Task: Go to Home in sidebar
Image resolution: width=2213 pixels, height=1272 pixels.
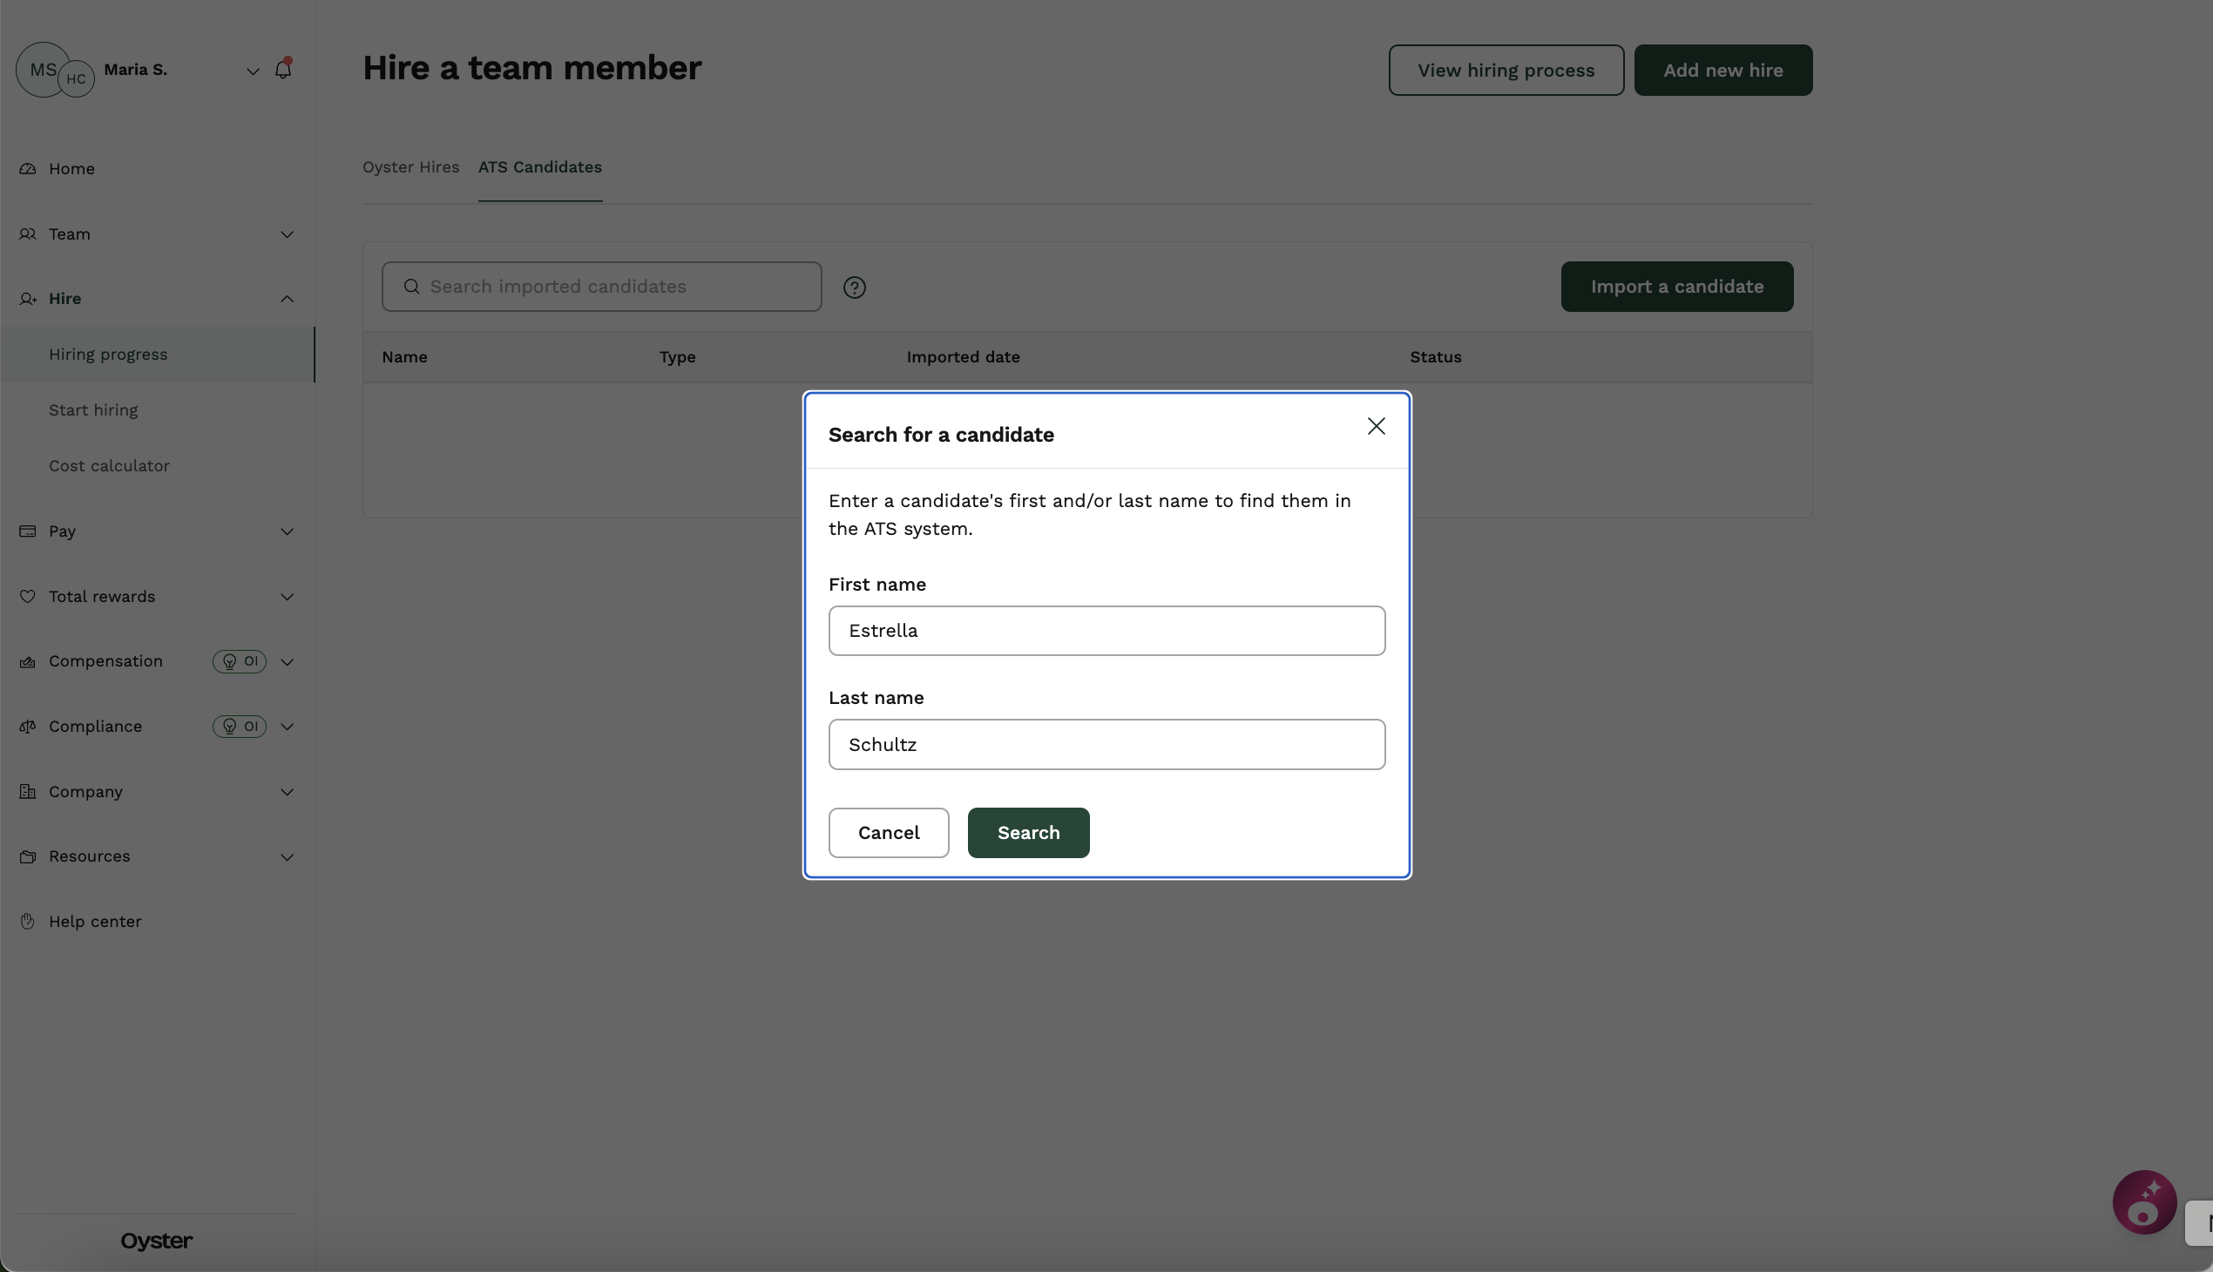Action: click(71, 169)
